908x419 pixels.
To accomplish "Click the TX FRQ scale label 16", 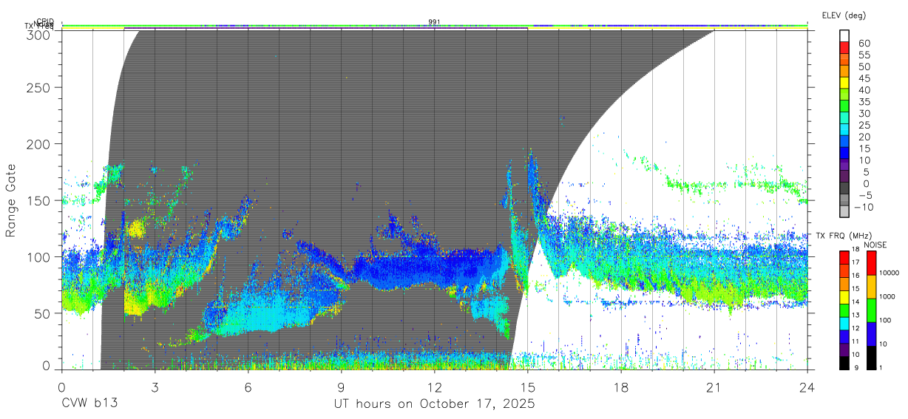I will (x=856, y=276).
